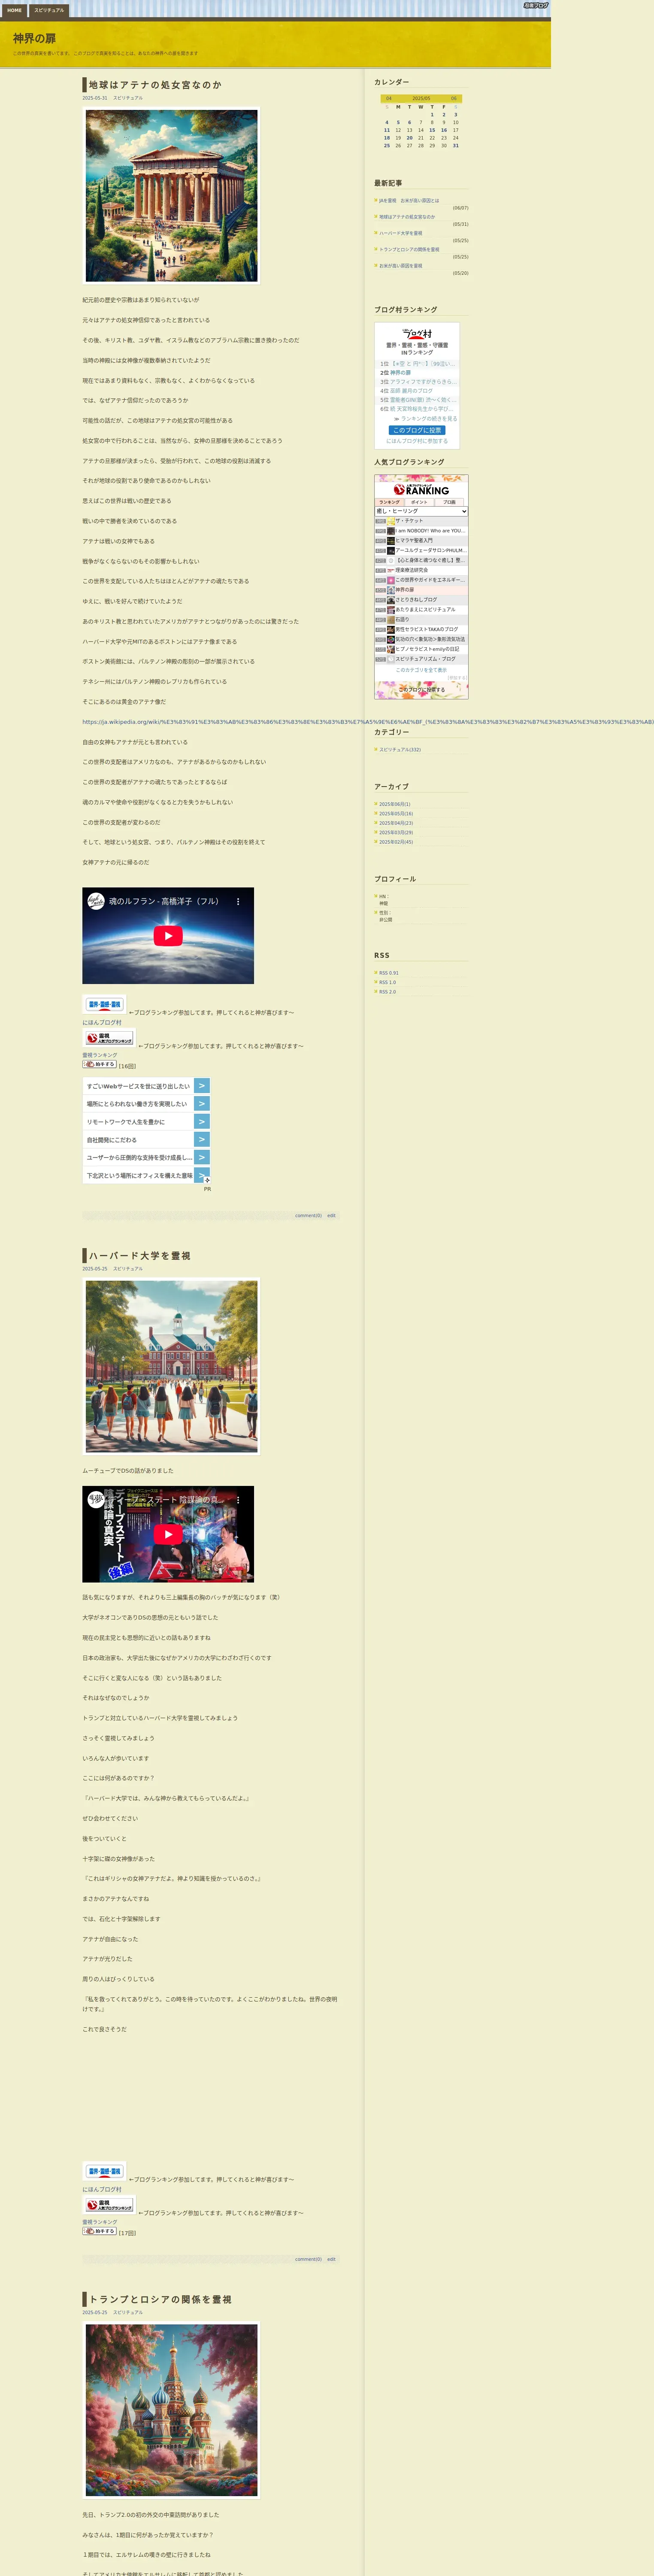Open さとりきねしブログ icon
This screenshot has height=2576, width=654.
(x=391, y=600)
